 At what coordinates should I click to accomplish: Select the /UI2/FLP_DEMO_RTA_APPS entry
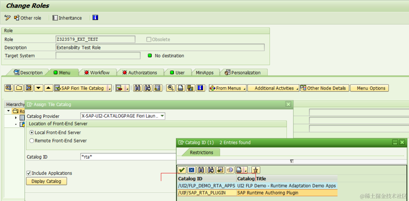(x=207, y=186)
